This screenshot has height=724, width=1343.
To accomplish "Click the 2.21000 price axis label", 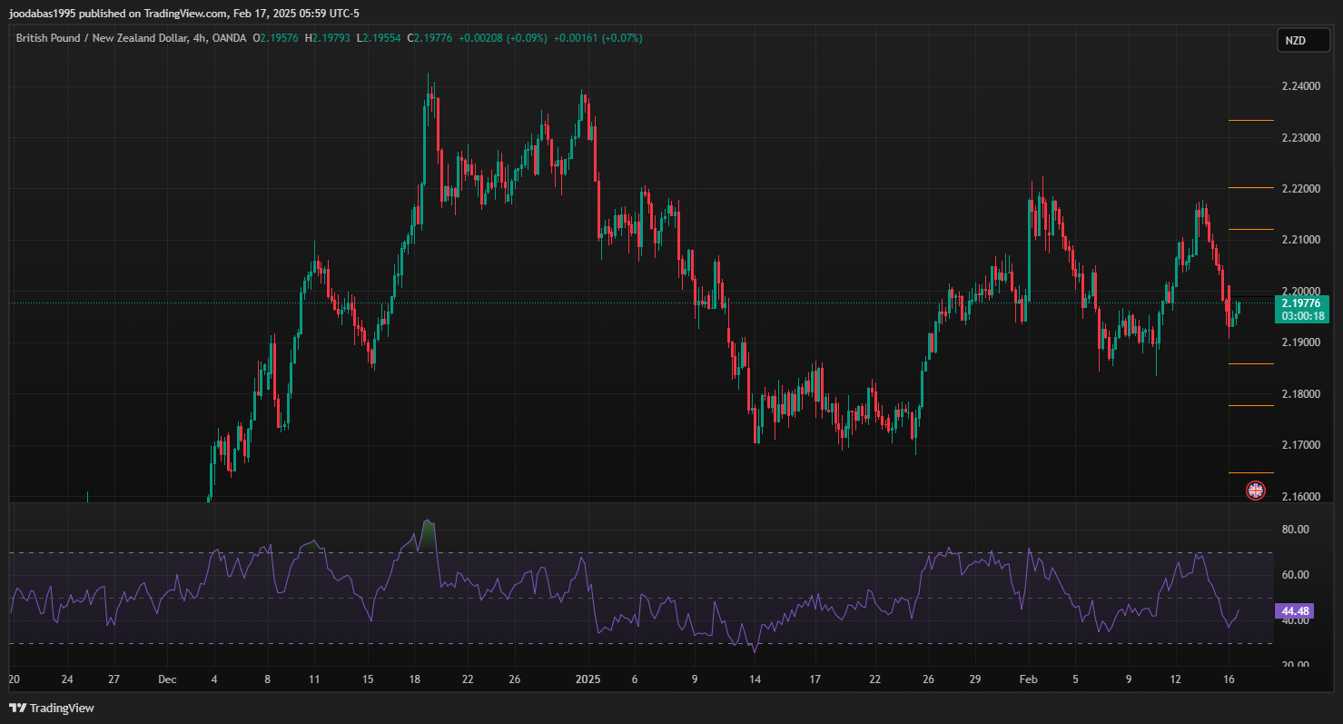I will 1299,240.
